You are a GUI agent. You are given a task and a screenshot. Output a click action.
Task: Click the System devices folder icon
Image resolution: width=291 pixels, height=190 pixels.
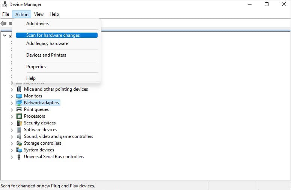19,150
